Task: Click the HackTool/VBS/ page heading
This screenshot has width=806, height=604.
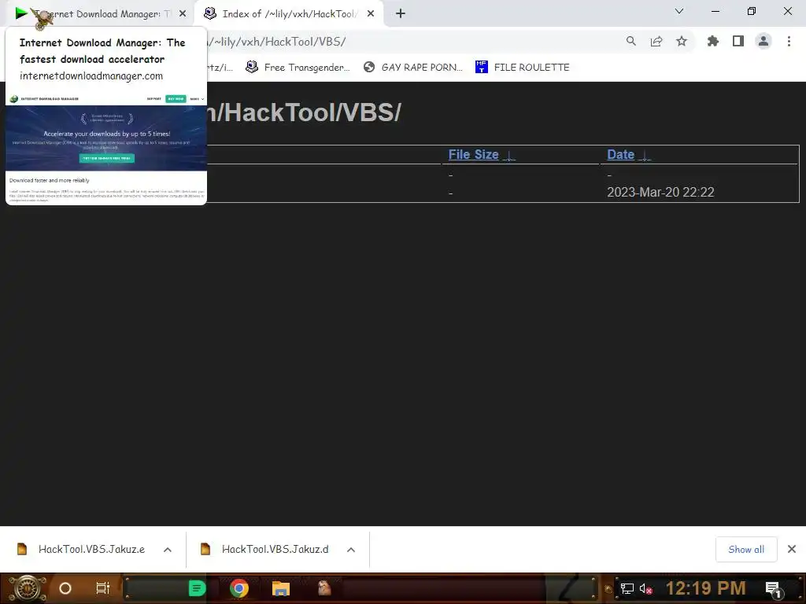Action: pos(303,112)
